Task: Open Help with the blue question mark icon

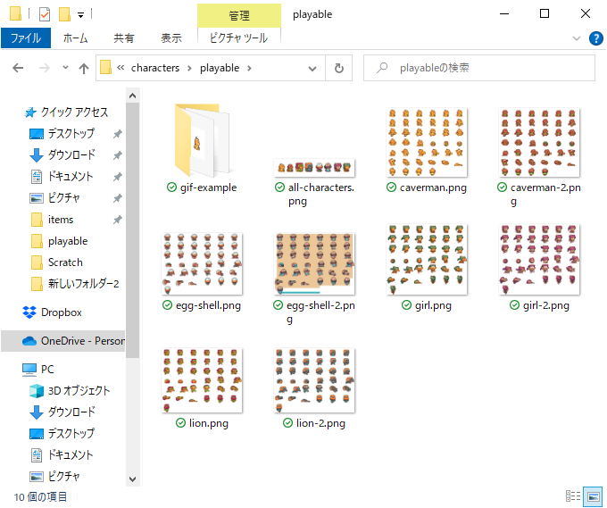Action: (x=595, y=38)
